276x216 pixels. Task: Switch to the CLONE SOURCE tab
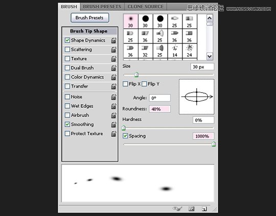[146, 7]
